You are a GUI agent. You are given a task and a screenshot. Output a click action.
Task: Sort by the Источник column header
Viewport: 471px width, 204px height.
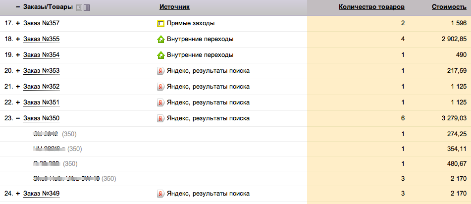coord(174,7)
